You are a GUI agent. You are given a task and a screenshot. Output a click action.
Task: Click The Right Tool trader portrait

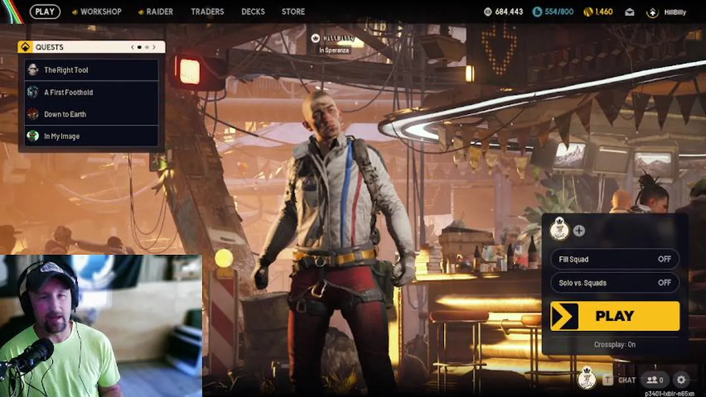[33, 69]
